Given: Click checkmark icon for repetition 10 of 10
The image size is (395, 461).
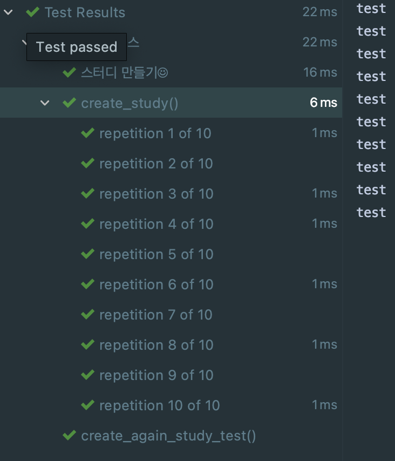Looking at the screenshot, I should (x=87, y=405).
